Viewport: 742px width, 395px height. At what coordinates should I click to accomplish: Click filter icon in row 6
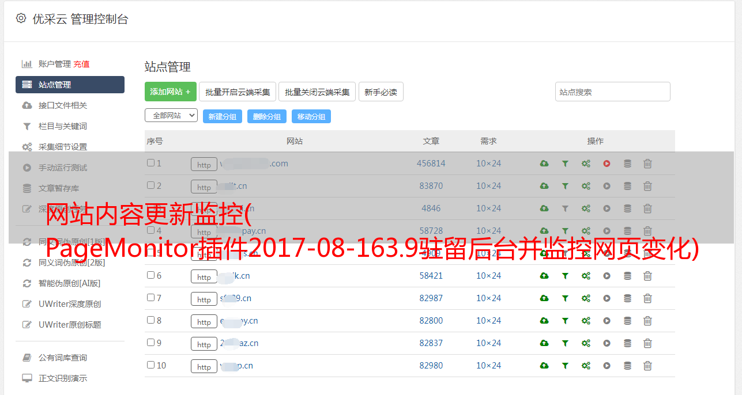pyautogui.click(x=565, y=276)
